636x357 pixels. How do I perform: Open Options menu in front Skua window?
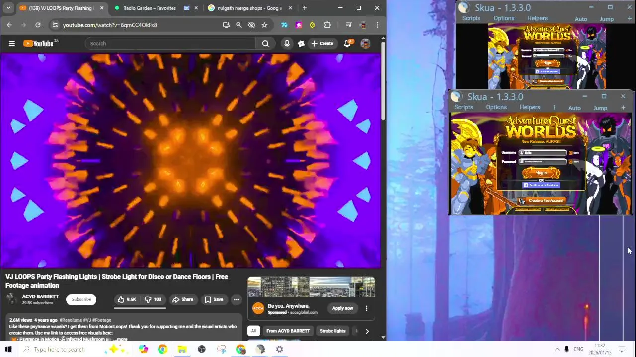(x=496, y=107)
